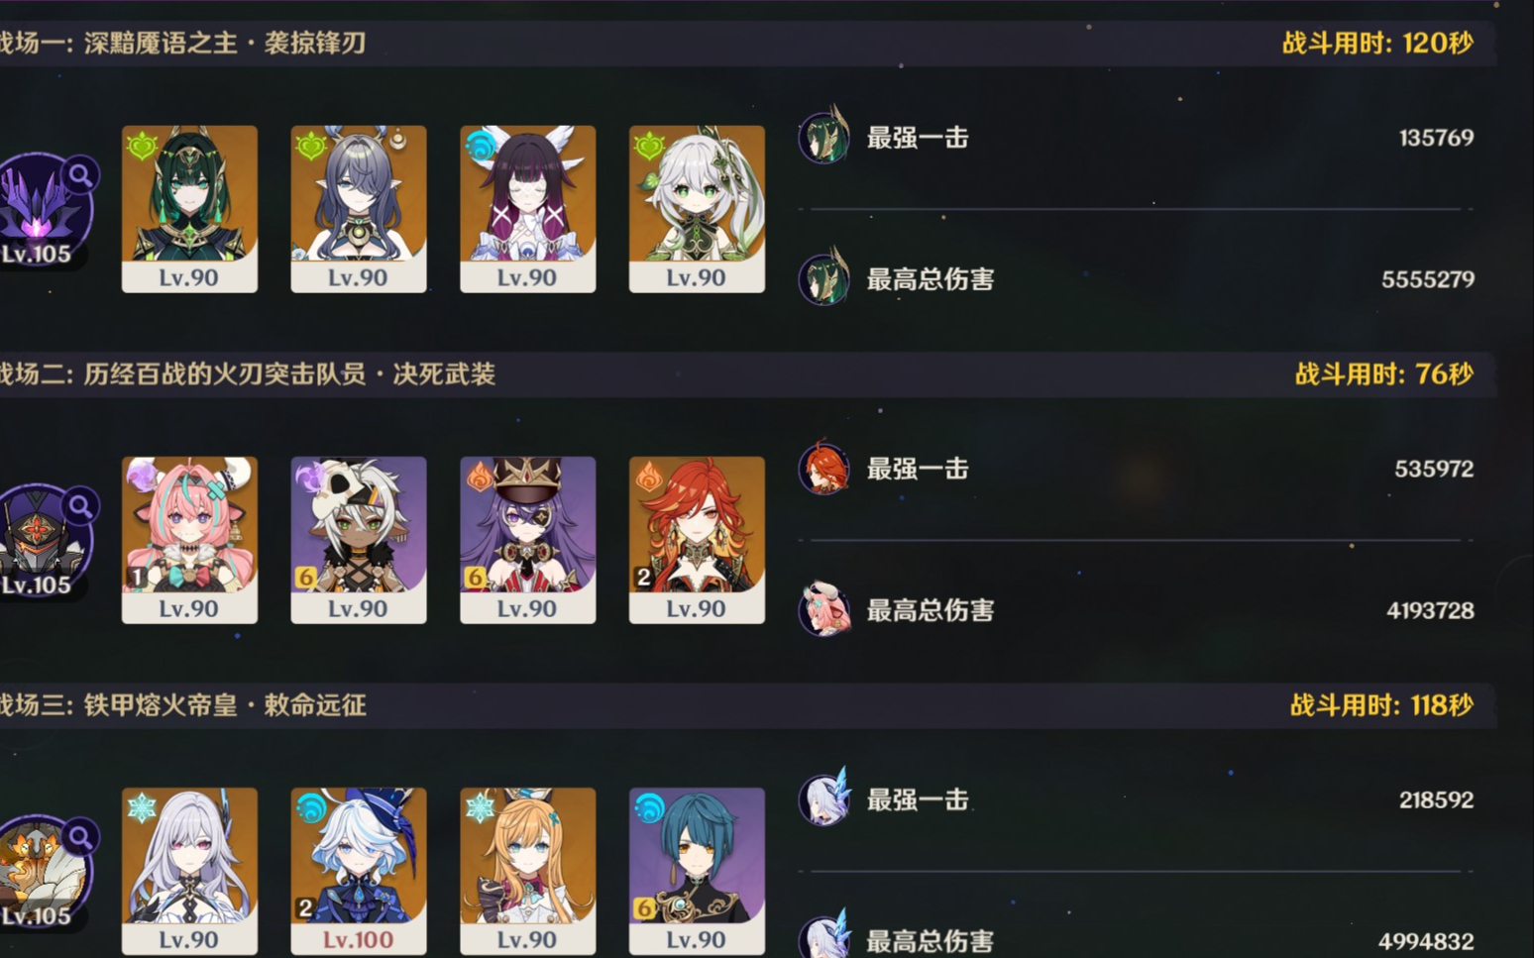
Task: Open the pink-haired horned character card
Action: pyautogui.click(x=189, y=540)
